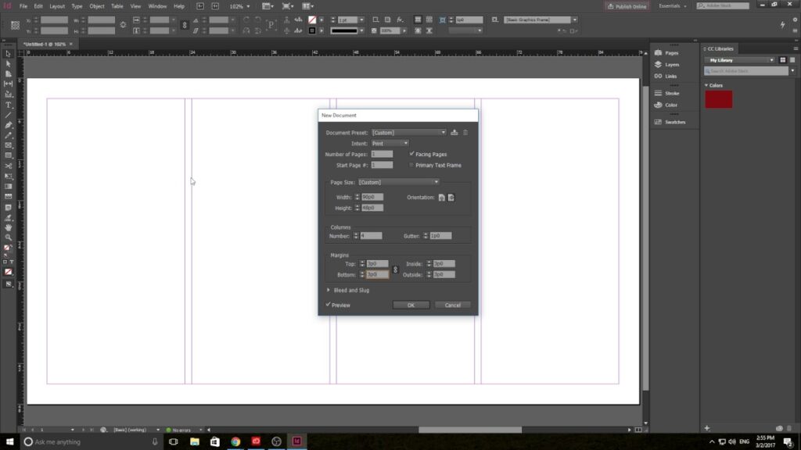Open the Document Preset dropdown
801x450 pixels.
(x=444, y=131)
